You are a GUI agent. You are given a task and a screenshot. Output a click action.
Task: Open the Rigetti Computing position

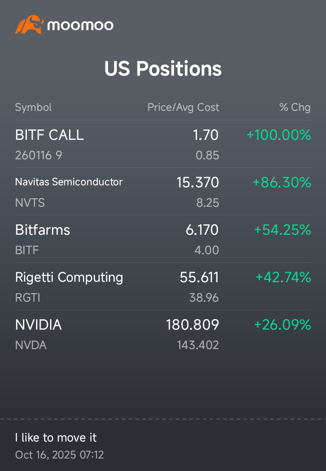[163, 286]
